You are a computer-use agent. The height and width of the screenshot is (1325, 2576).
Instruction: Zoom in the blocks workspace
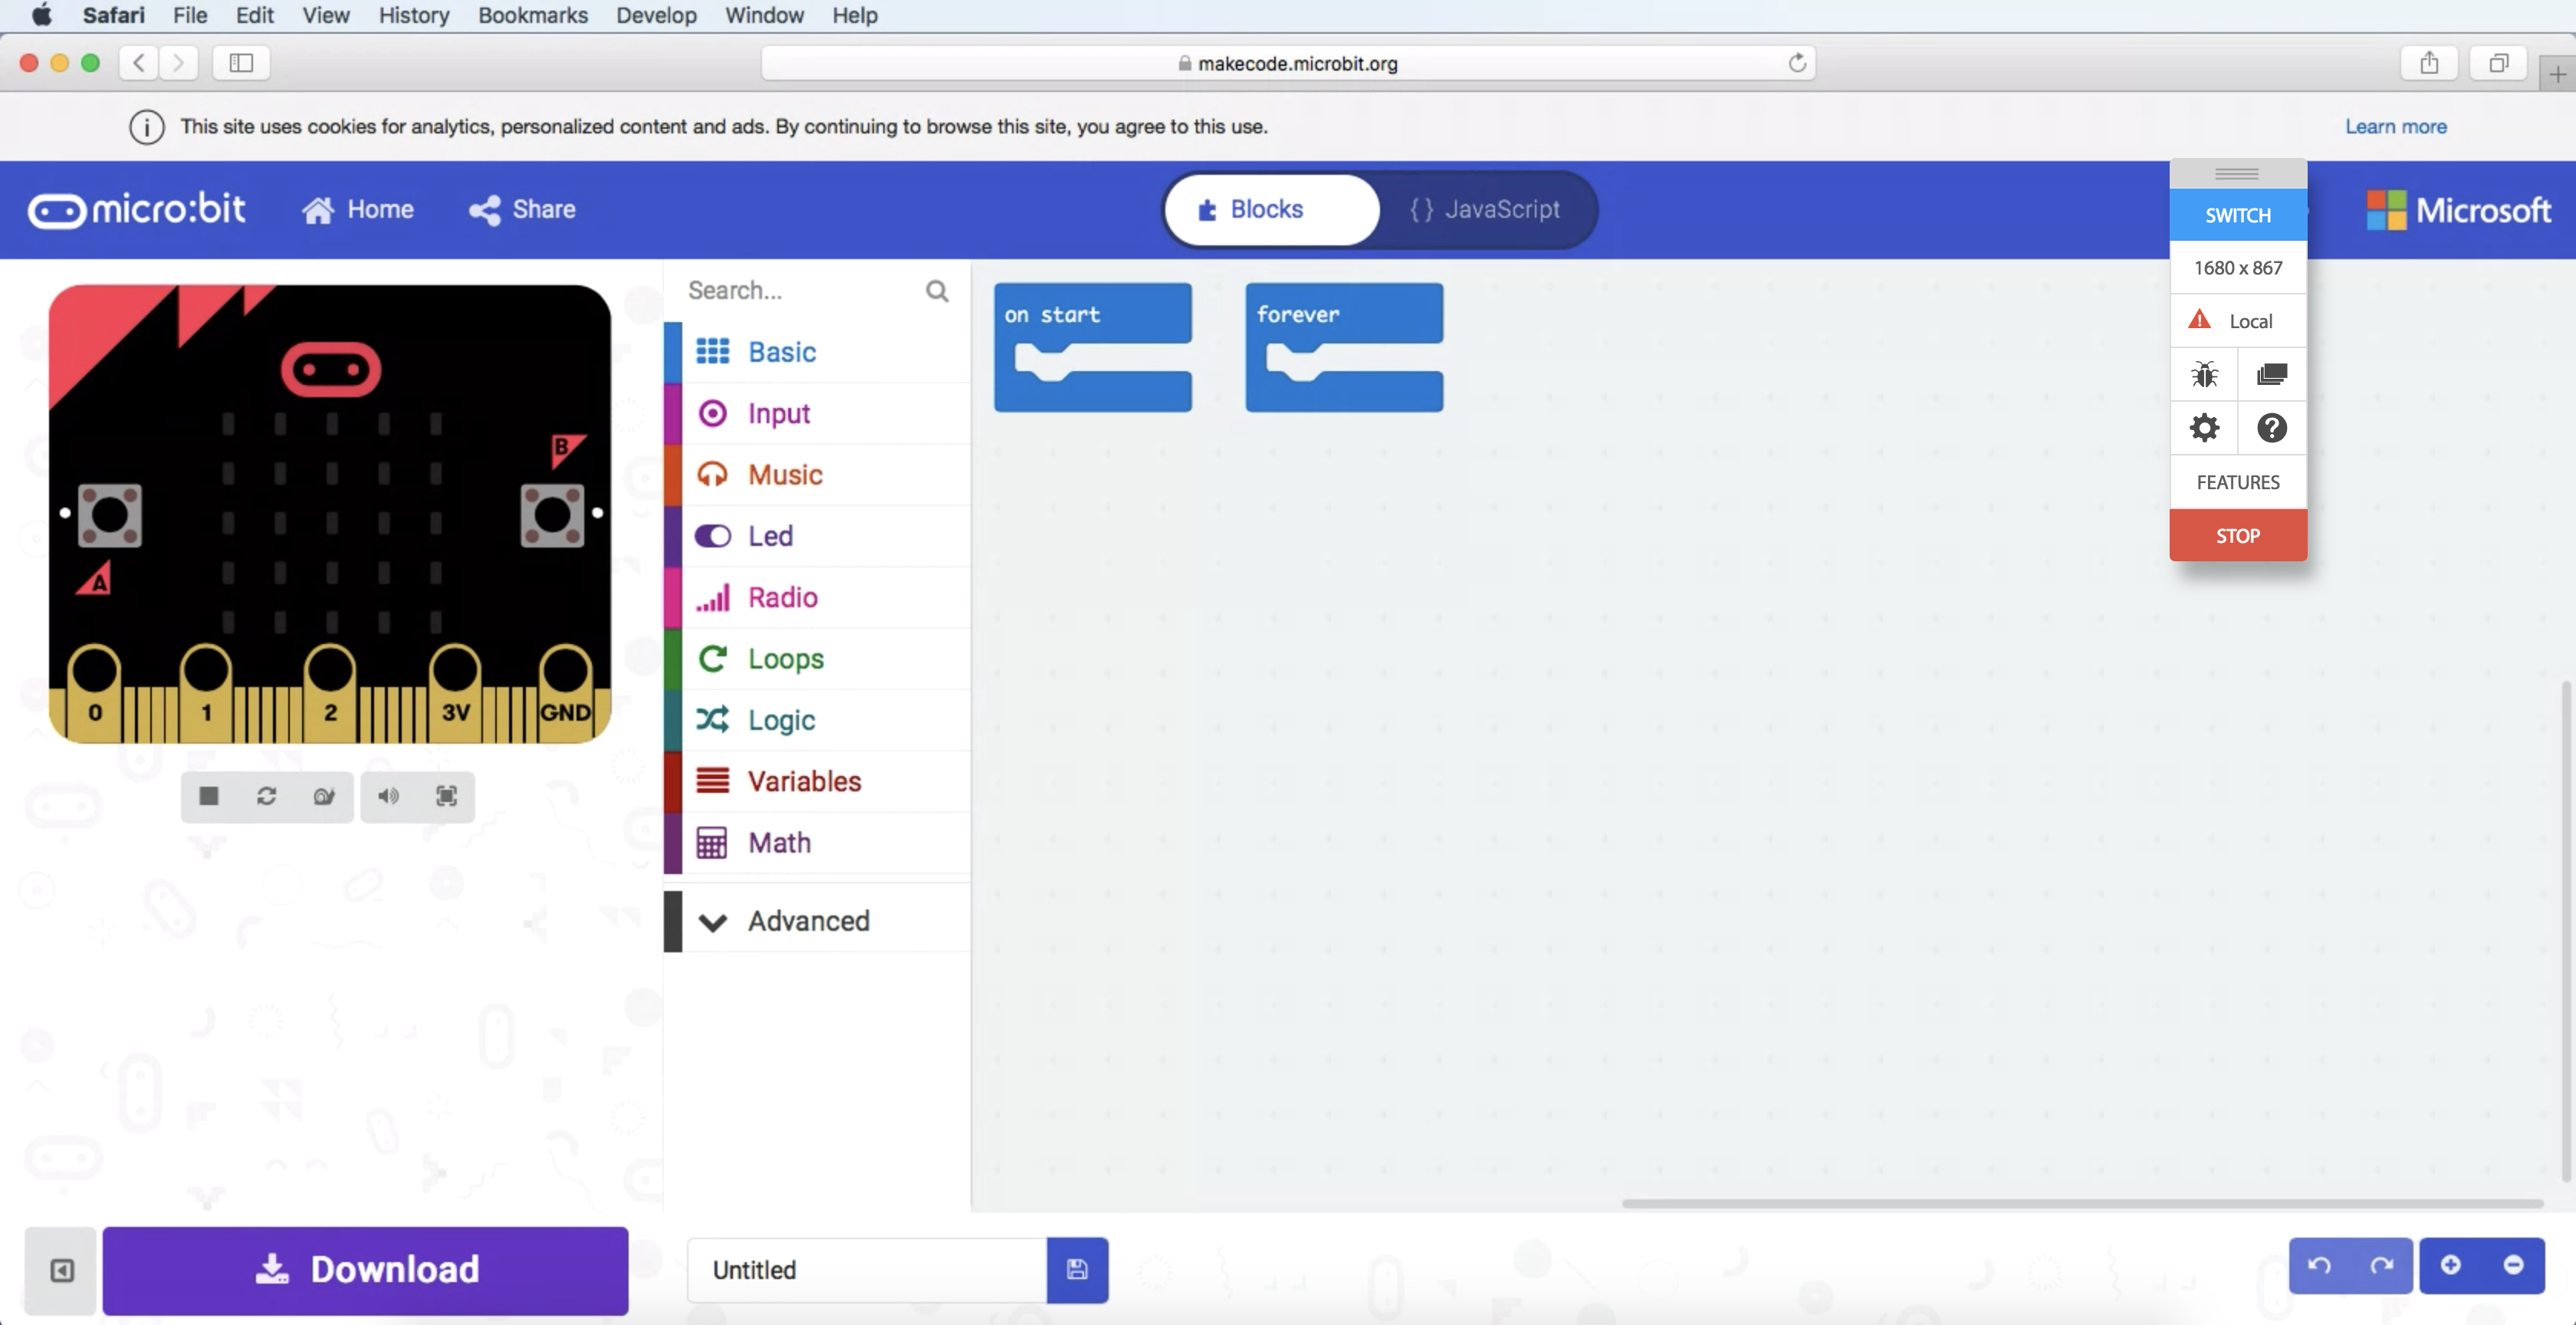(2450, 1265)
